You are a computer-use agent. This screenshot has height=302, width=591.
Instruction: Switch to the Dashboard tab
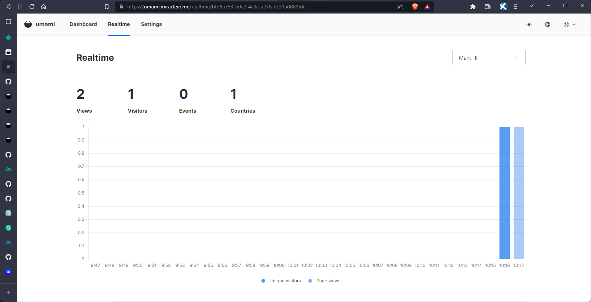coord(83,24)
